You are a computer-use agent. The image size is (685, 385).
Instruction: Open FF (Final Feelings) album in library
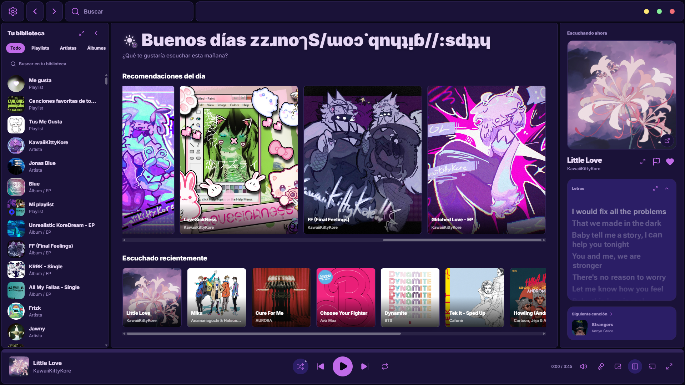[x=55, y=249]
